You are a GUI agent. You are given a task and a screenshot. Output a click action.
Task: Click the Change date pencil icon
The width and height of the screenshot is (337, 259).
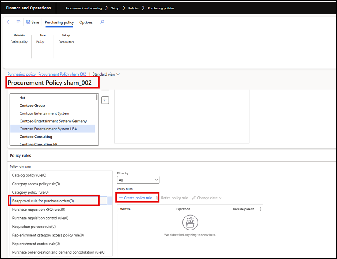[x=194, y=198]
